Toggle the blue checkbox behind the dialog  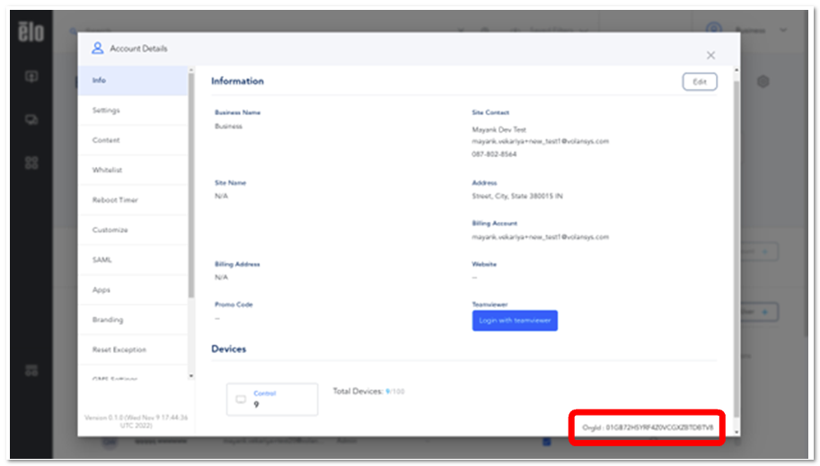[x=546, y=442]
